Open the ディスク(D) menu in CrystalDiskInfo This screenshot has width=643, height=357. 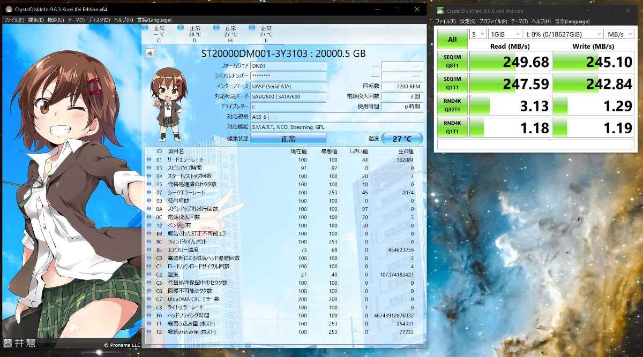[x=99, y=20]
